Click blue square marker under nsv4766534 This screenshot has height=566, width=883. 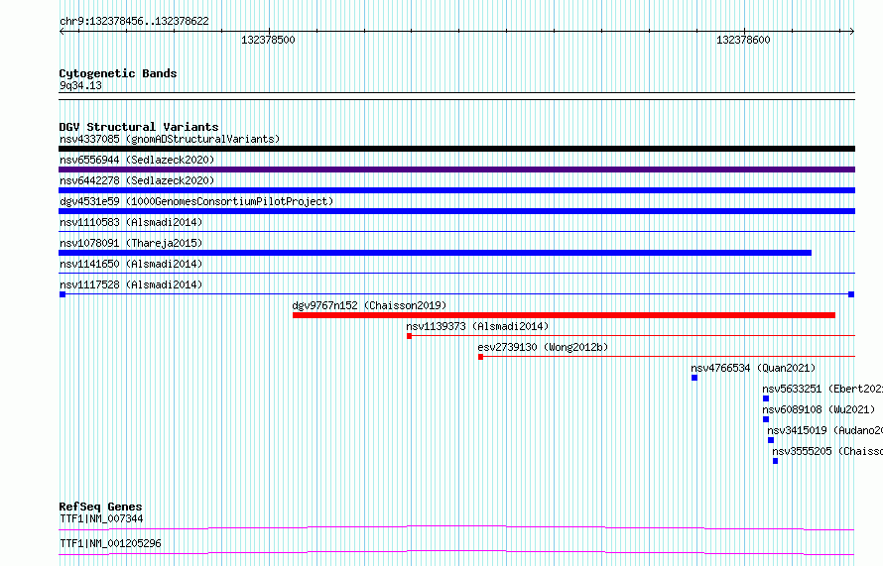coord(694,378)
